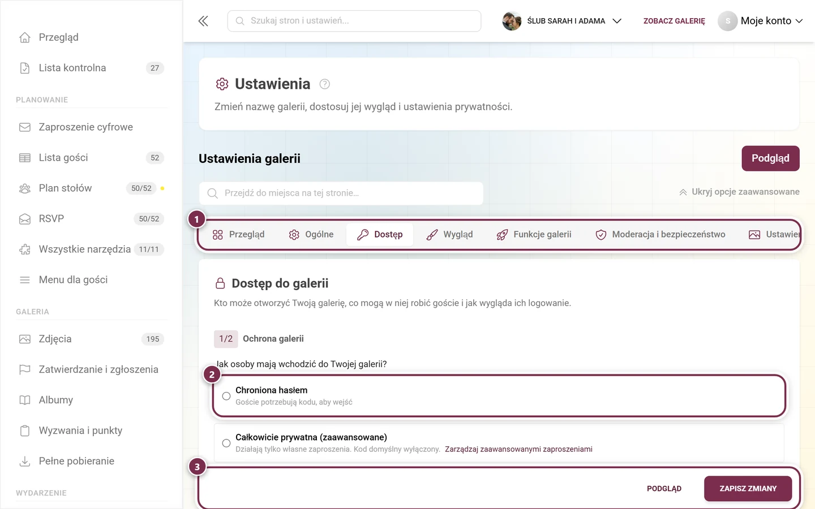The height and width of the screenshot is (509, 815).
Task: Click the RSVP open envelope icon
Action: (x=25, y=219)
